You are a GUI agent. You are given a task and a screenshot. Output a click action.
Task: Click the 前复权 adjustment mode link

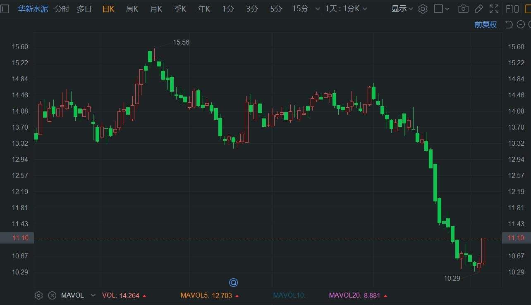click(x=486, y=25)
